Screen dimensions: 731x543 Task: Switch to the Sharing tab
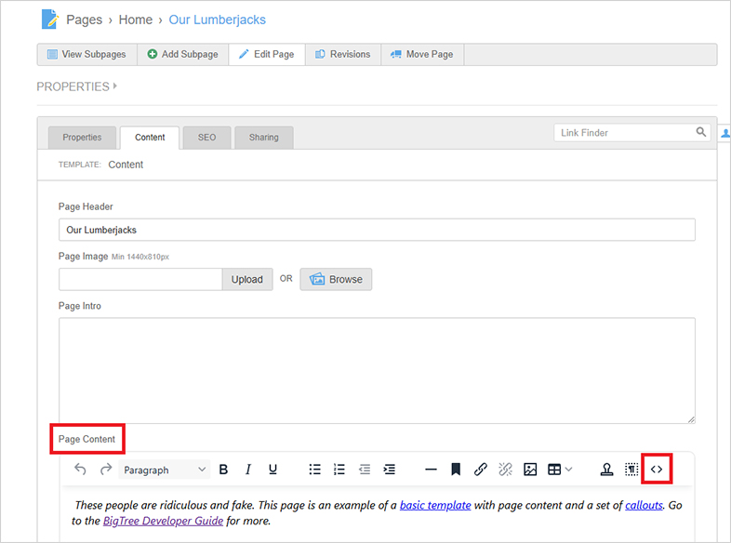264,138
